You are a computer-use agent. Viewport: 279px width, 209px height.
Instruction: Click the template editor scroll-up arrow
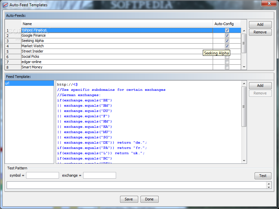(x=244, y=84)
